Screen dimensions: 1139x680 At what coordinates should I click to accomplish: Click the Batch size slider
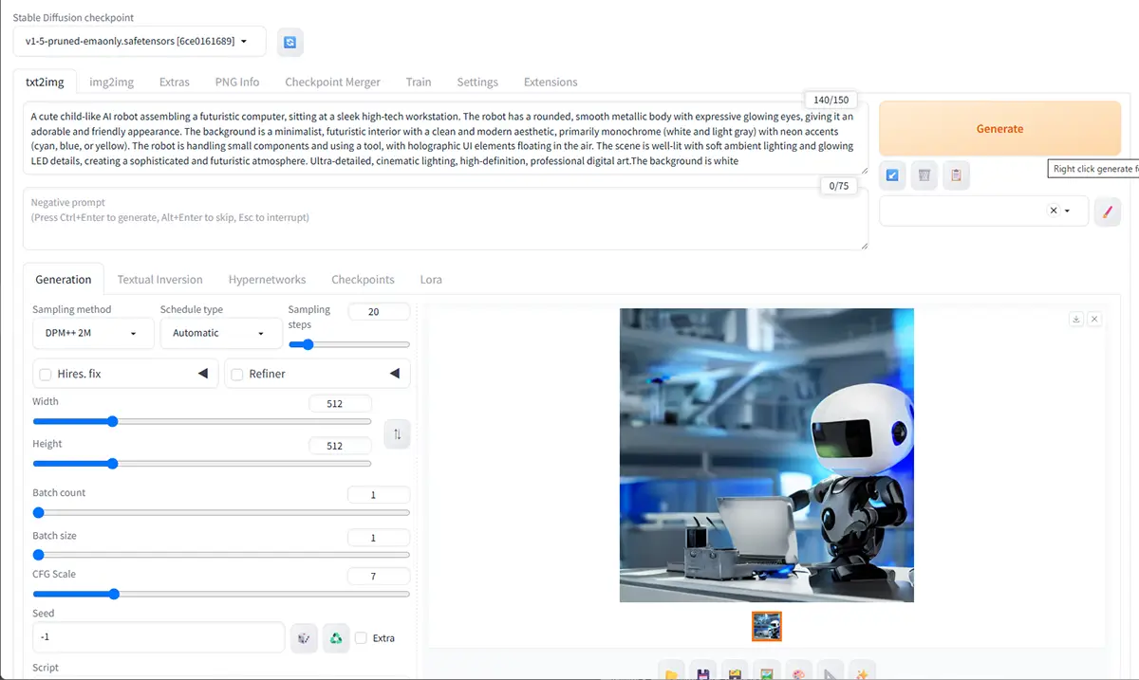click(x=221, y=555)
